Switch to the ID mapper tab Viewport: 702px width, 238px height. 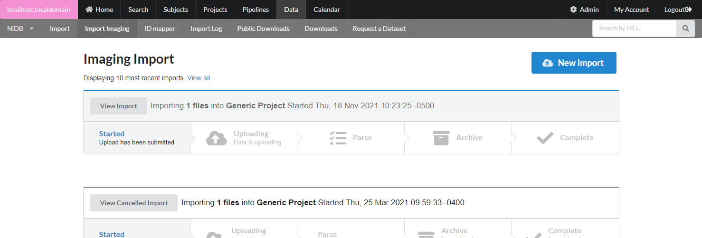pos(160,29)
